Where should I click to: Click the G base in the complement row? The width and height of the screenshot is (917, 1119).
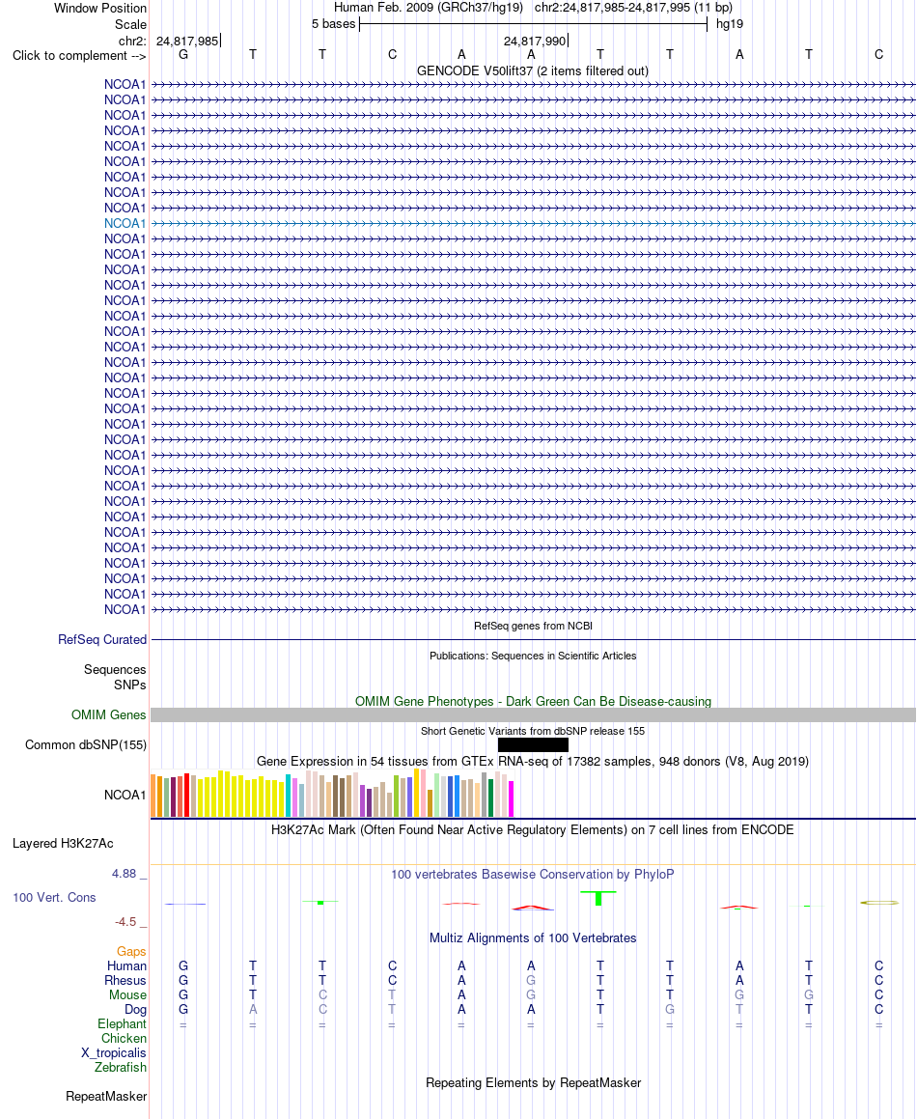click(183, 54)
